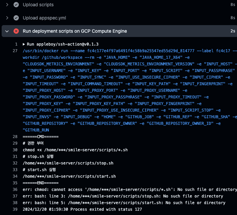The width and height of the screenshot is (237, 215).
Task: Select log line number 34
Action: 15,176
